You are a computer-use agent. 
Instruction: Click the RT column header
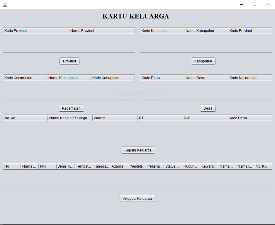pos(159,118)
